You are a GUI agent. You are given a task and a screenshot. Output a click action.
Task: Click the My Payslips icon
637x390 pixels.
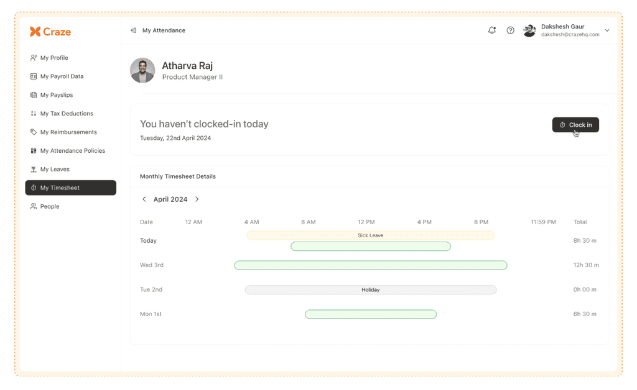[34, 94]
